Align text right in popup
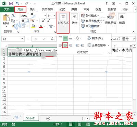137x127 pixels. pos(71,46)
